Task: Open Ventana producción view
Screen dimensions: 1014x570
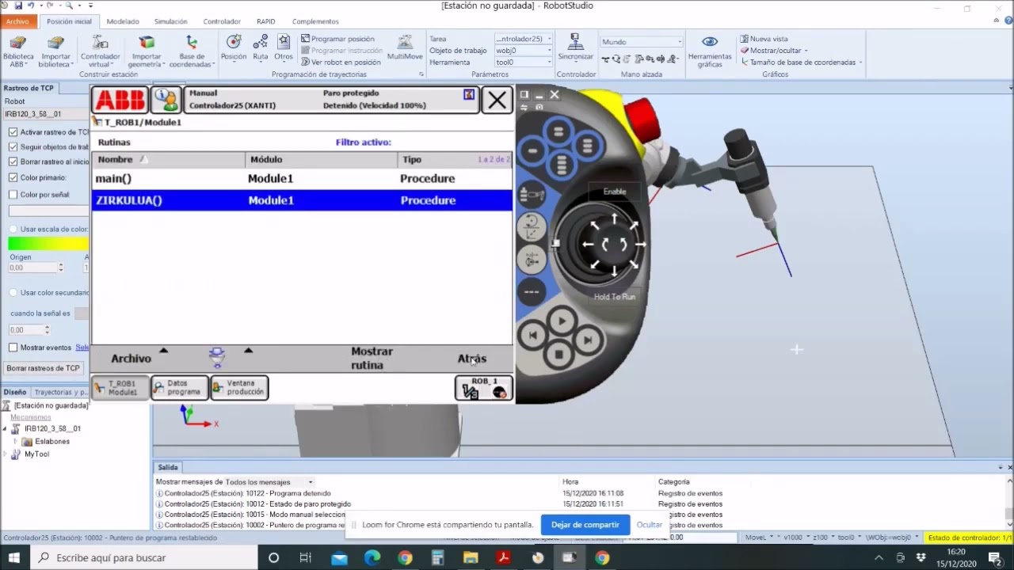Action: click(239, 388)
